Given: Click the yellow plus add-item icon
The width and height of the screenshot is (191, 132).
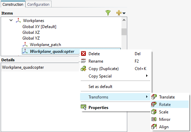Looking at the screenshot, I should tap(119, 13).
